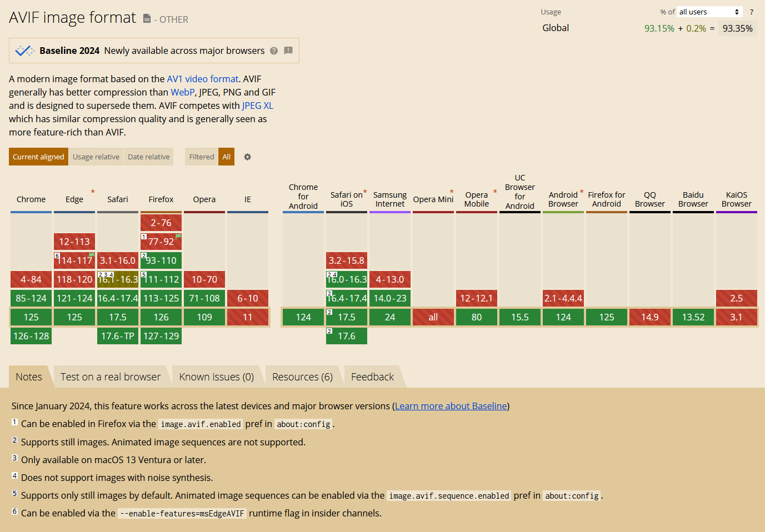The width and height of the screenshot is (765, 532).
Task: Select Firefox 127-129 version cell
Action: point(161,336)
